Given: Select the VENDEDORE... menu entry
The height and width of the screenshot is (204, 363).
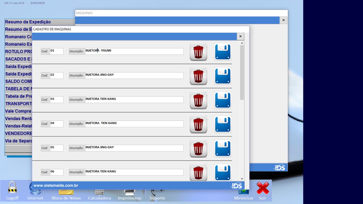Looking at the screenshot, I should [x=18, y=133].
